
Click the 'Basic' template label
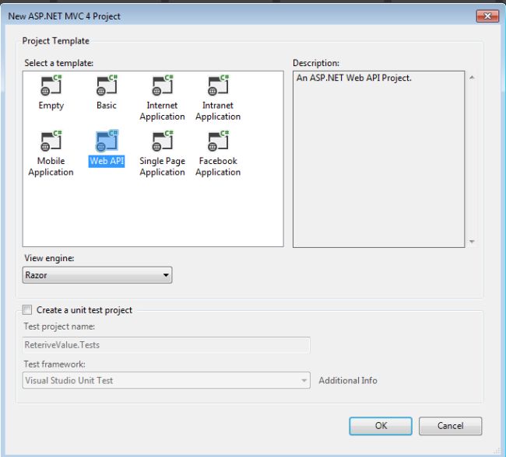point(107,106)
